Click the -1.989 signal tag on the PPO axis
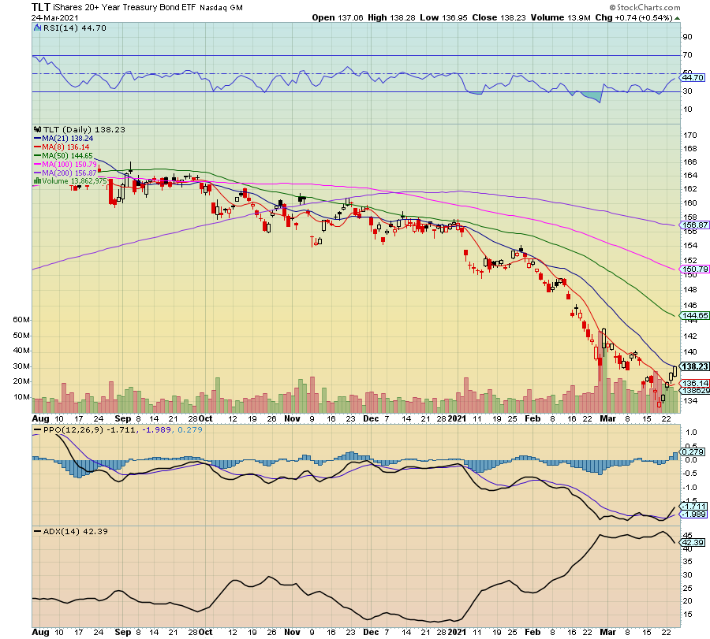The image size is (710, 639). click(x=694, y=515)
